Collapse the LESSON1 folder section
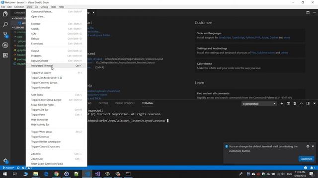 [x=18, y=28]
